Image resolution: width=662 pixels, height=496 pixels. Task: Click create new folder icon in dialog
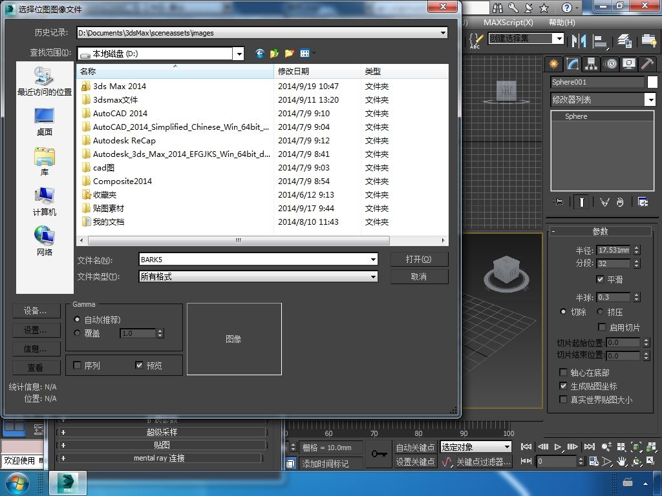pos(289,53)
